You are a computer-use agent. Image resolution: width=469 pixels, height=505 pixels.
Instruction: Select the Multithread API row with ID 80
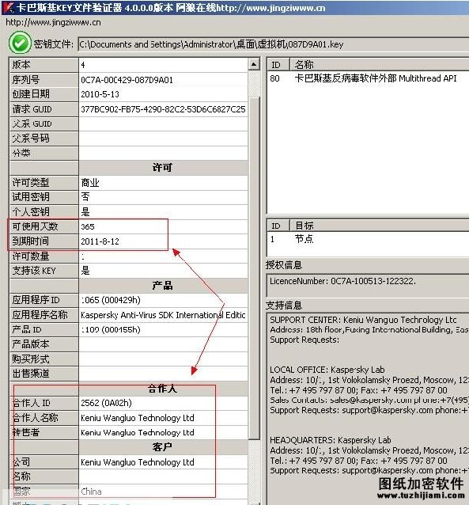368,78
